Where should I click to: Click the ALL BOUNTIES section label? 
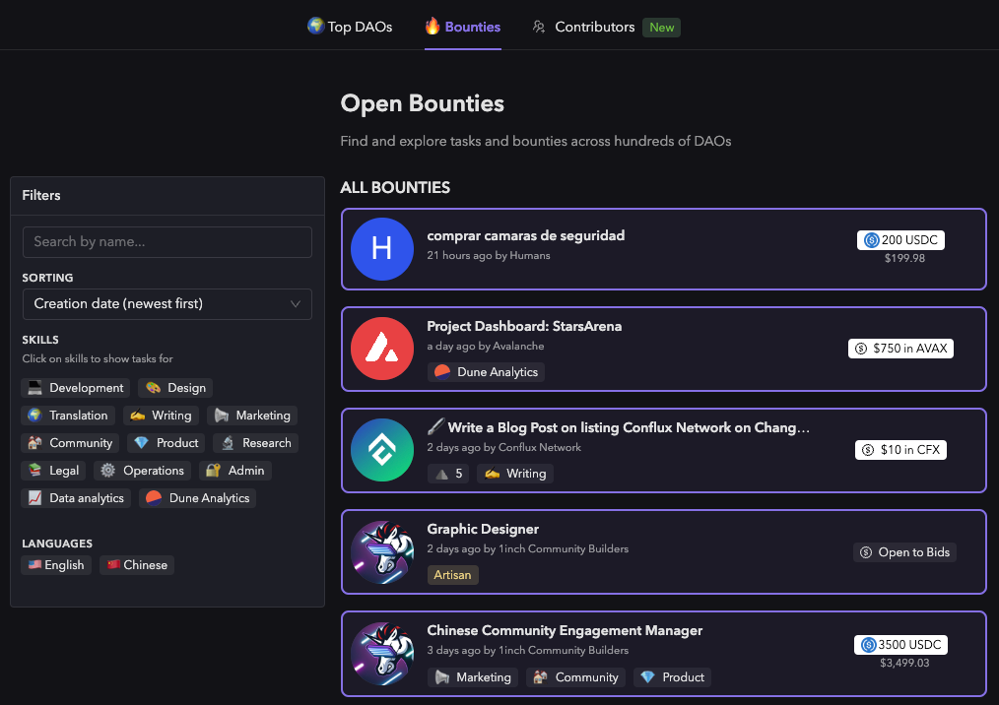pyautogui.click(x=395, y=187)
